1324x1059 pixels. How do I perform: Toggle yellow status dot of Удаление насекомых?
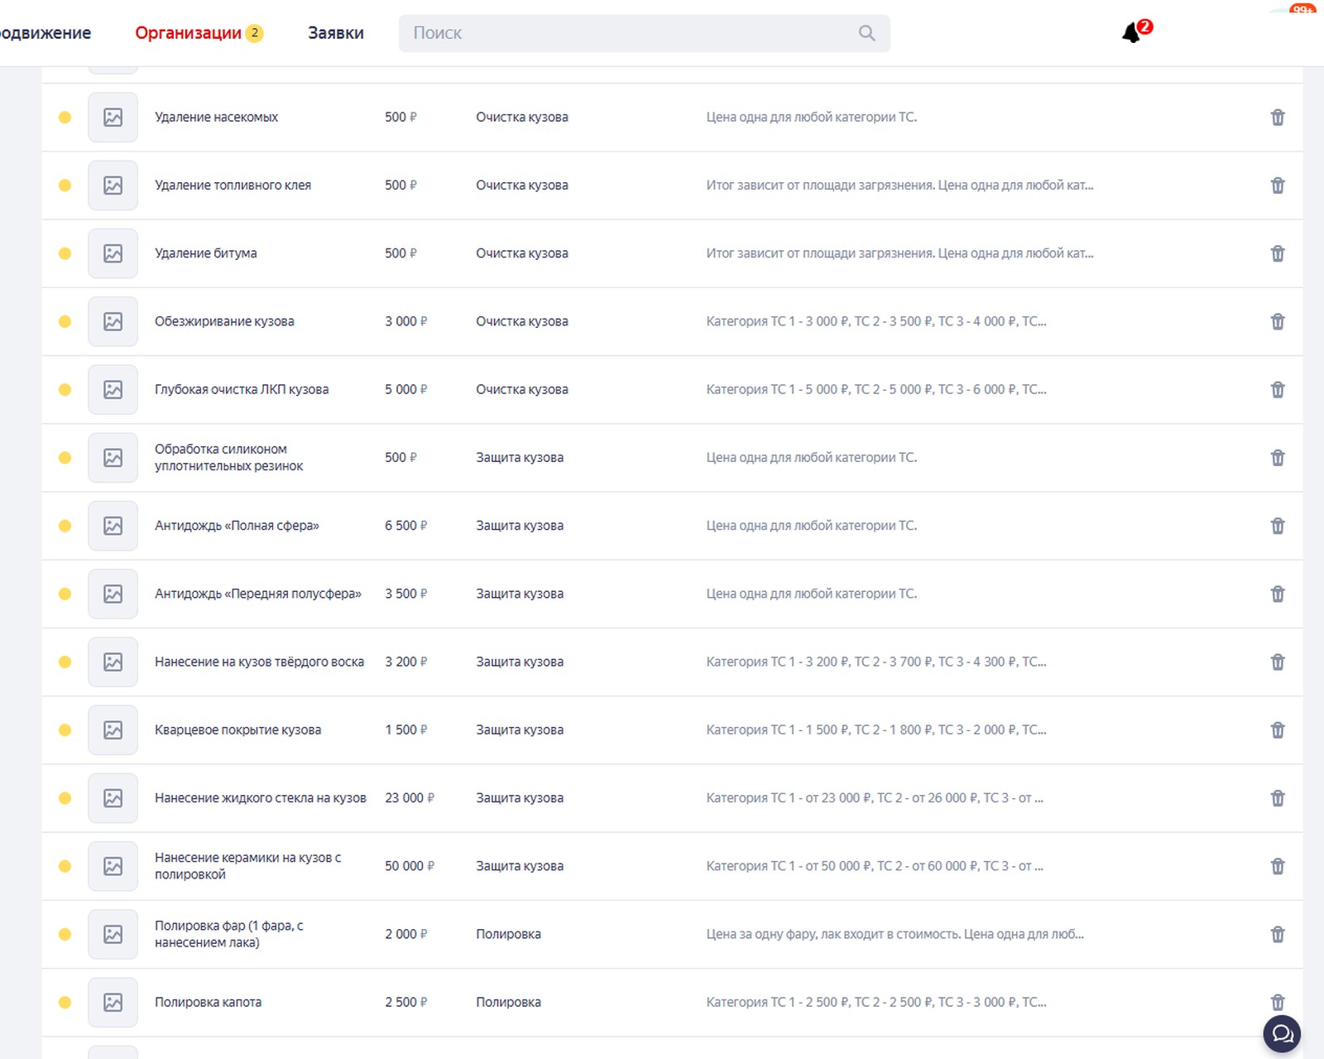[65, 118]
